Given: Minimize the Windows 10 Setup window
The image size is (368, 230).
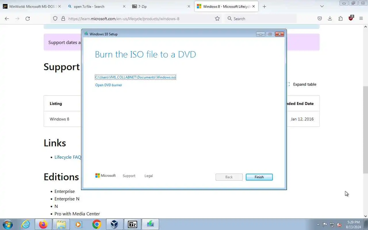Looking at the screenshot, I should pos(260,34).
